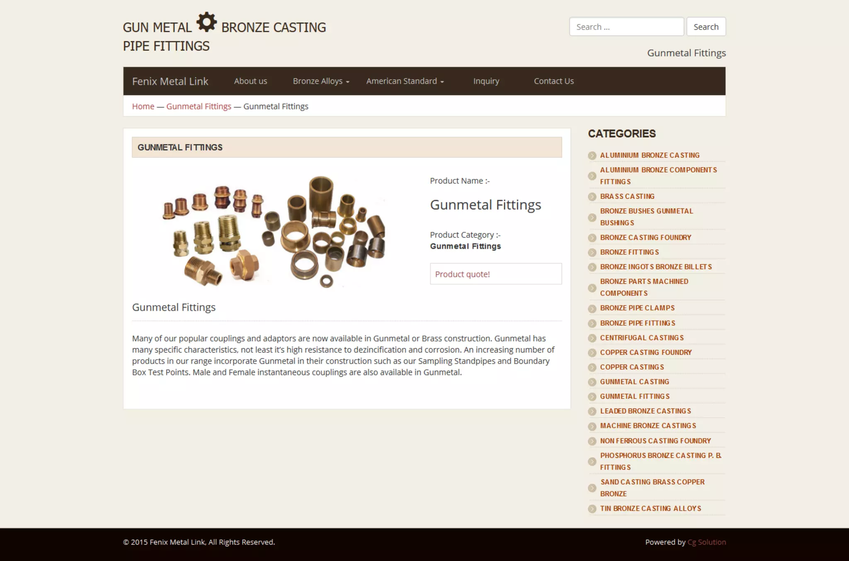Open the About us menu item
The width and height of the screenshot is (849, 561).
pos(250,81)
